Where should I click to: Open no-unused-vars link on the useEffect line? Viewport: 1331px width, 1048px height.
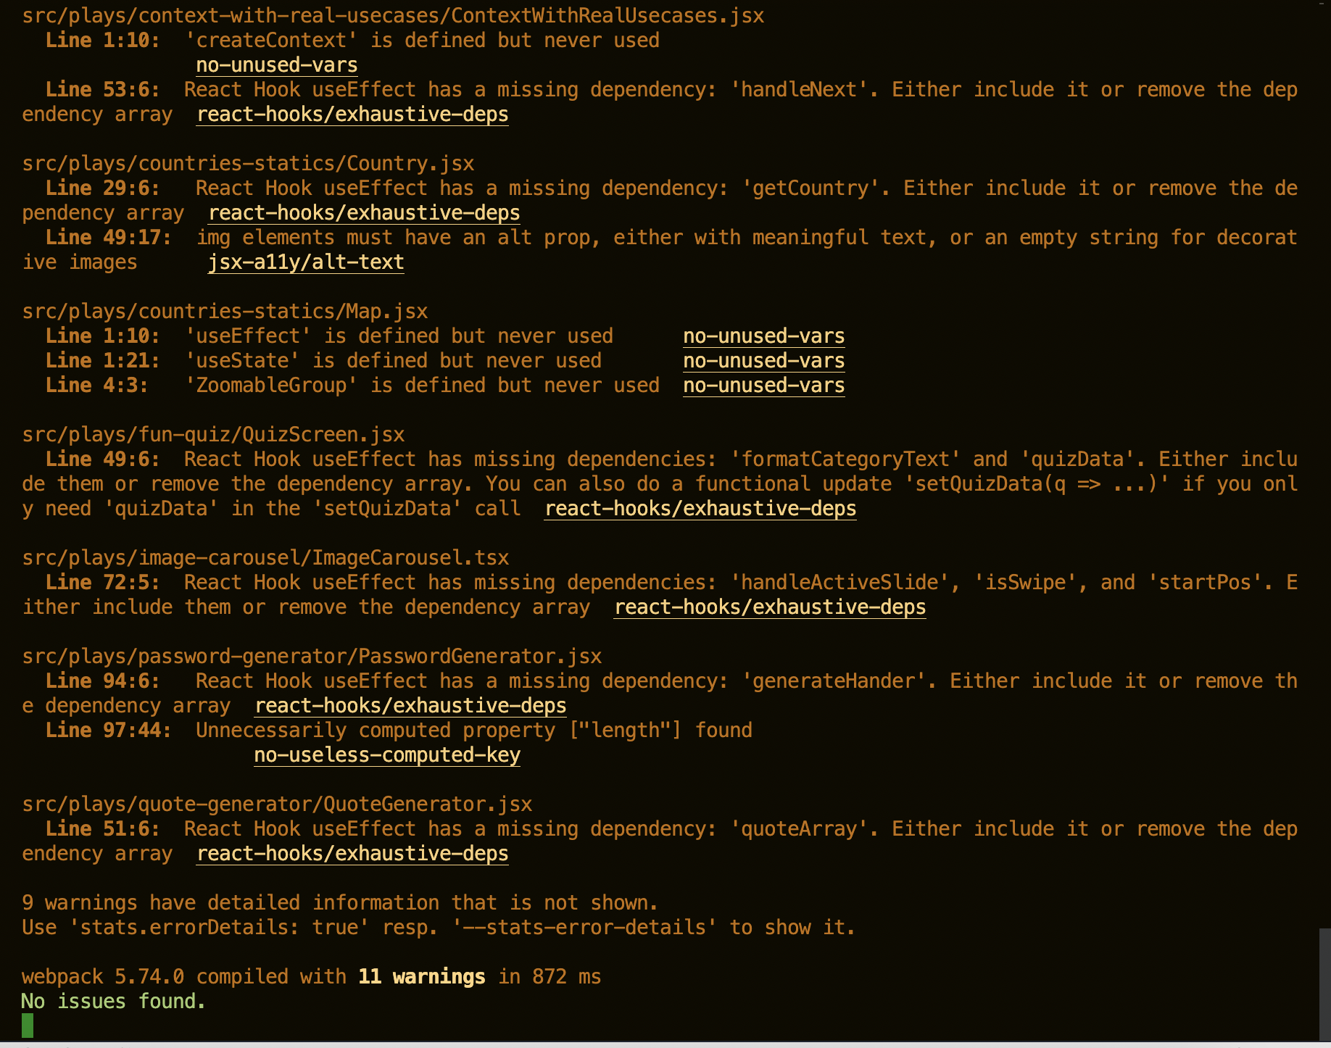pos(764,336)
